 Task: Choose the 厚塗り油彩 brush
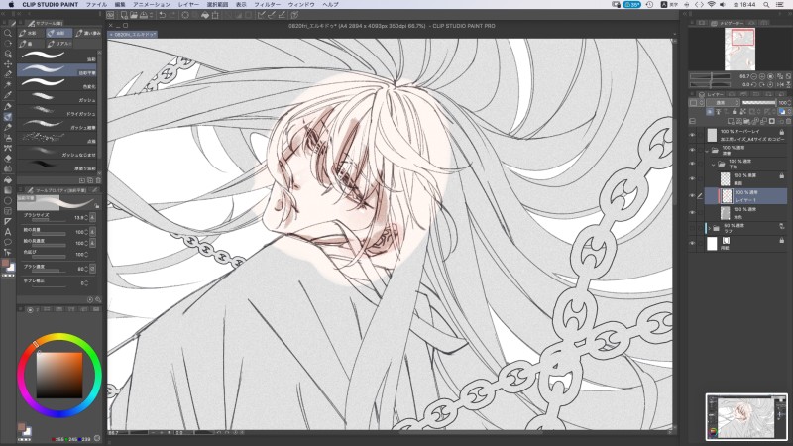pos(57,165)
